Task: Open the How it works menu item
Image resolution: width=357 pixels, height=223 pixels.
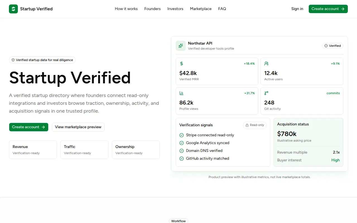Action: [x=126, y=9]
